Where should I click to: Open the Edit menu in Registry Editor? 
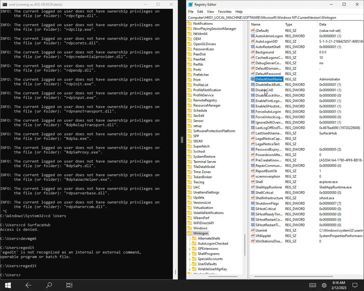pos(200,12)
